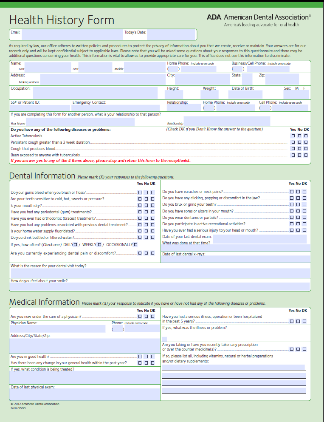Viewport: 324px width, 422px height.
Task: Click the First name field
Action: click(95, 67)
